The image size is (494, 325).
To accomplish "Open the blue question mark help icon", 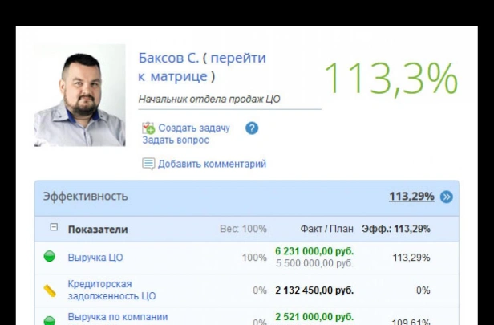I will tap(252, 128).
